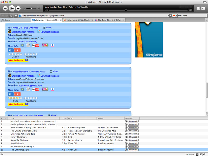208x156 pixels.
Task: Click the red play arrow for Blue Christmas
Action: (17, 50)
